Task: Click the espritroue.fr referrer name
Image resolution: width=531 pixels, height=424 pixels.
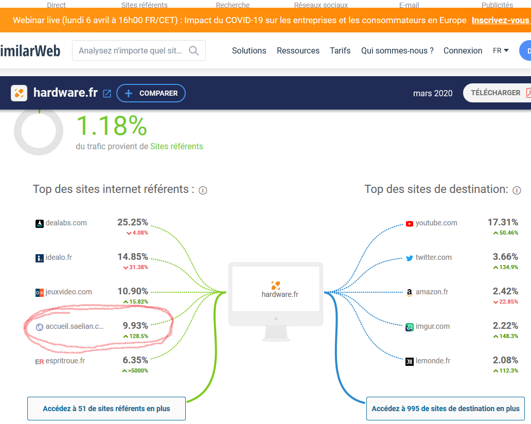Action: (x=65, y=361)
